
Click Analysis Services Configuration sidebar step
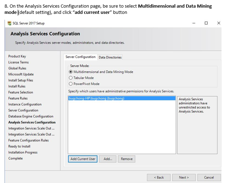pyautogui.click(x=32, y=122)
